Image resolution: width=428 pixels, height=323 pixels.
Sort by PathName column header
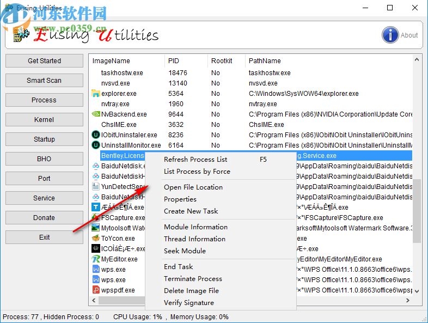coord(329,60)
